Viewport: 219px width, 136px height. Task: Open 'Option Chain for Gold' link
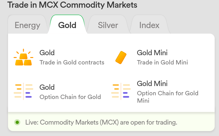(70, 97)
